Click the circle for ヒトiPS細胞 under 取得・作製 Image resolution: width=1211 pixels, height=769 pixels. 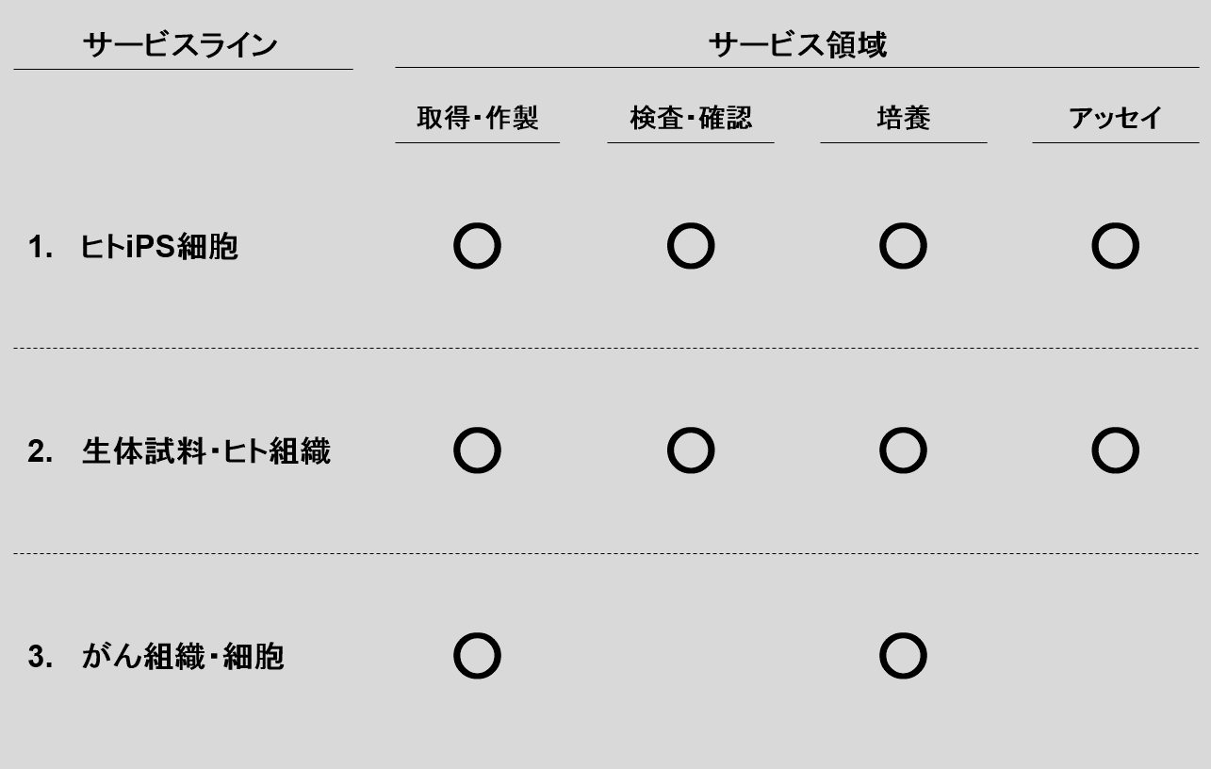[478, 247]
